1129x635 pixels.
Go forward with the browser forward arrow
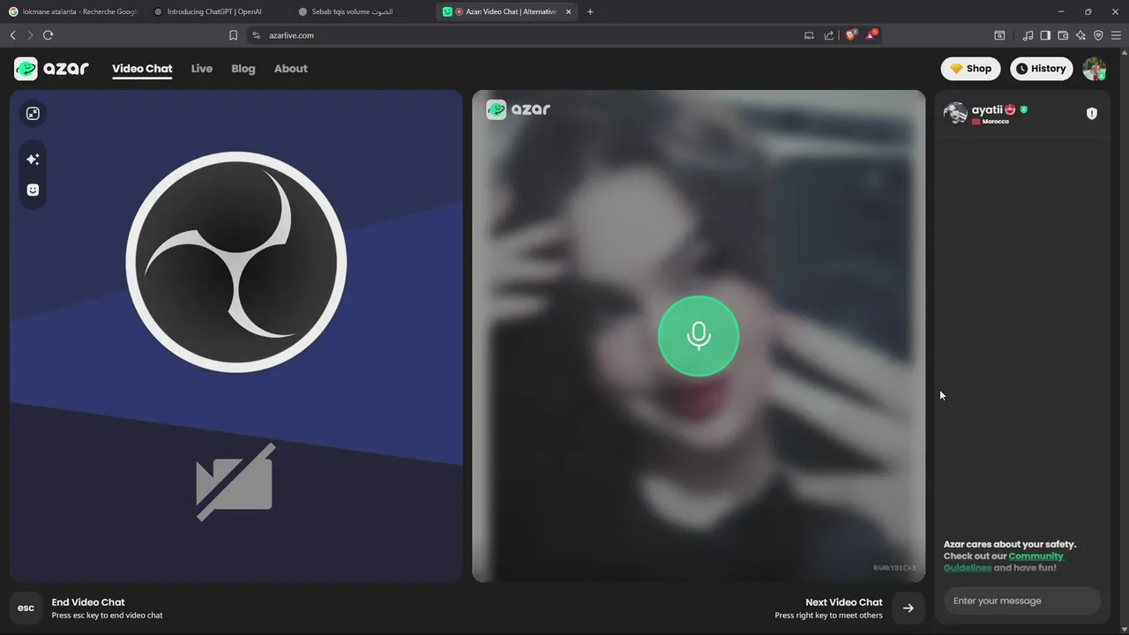(x=30, y=35)
